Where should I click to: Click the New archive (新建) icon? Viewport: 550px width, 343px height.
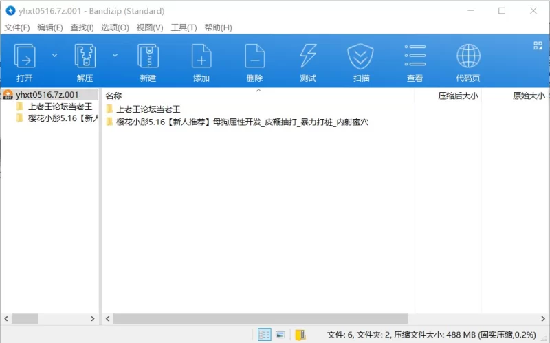pyautogui.click(x=148, y=56)
